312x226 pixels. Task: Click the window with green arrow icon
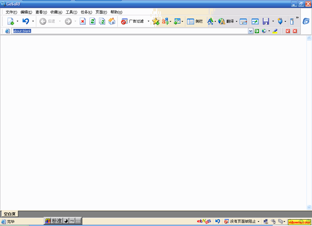tap(255, 21)
